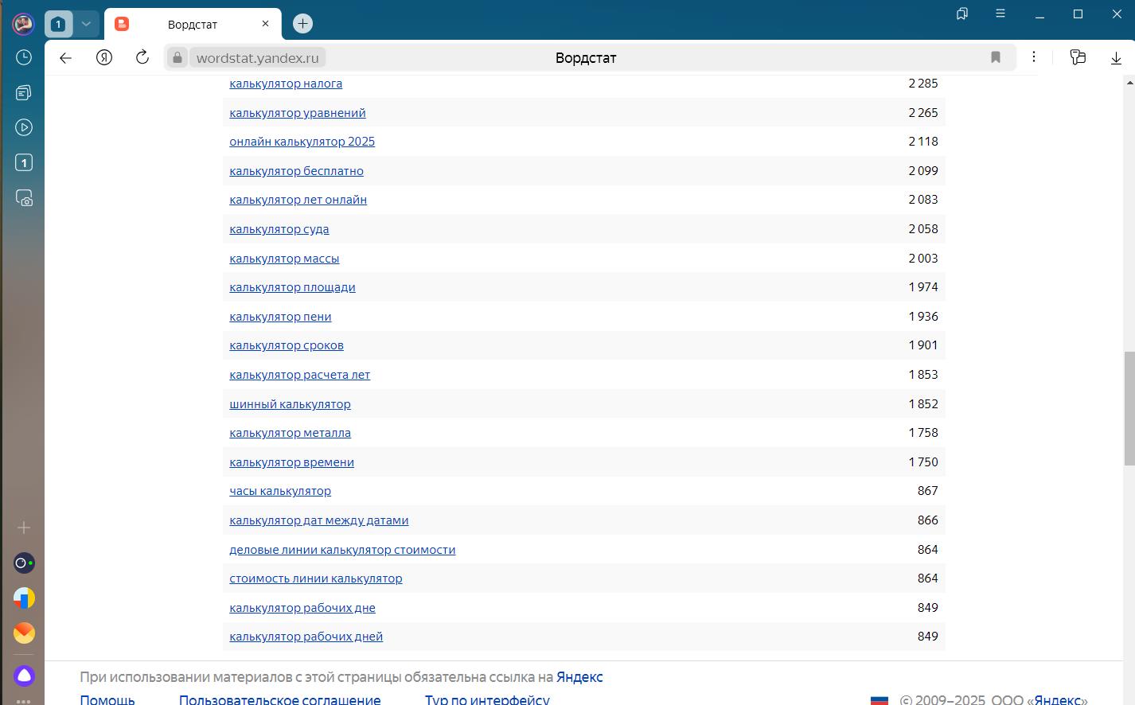Viewport: 1135px width, 705px height.
Task: Open the link калькулятор налога
Action: click(x=286, y=84)
